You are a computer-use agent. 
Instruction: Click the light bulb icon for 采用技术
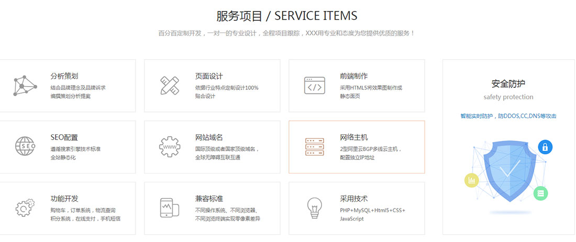click(x=314, y=208)
